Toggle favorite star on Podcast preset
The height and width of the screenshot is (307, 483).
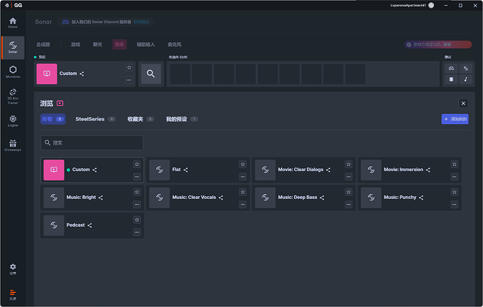(136, 219)
